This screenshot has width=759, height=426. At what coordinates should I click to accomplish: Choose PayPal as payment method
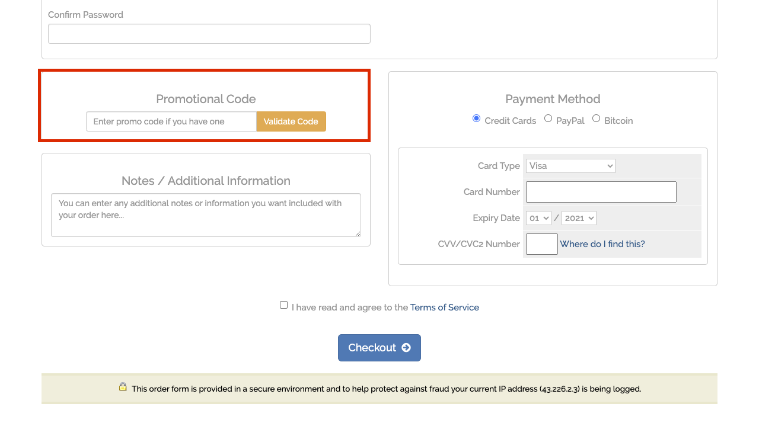[548, 118]
